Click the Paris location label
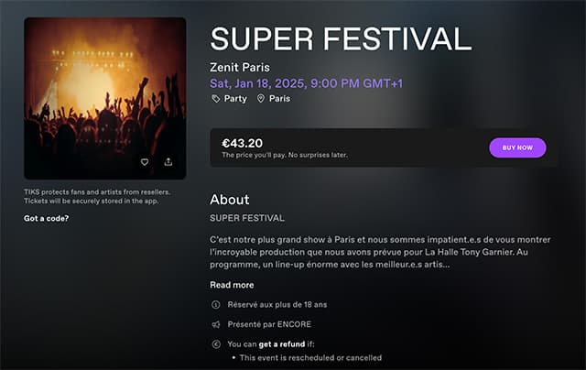586x370 pixels. 279,98
